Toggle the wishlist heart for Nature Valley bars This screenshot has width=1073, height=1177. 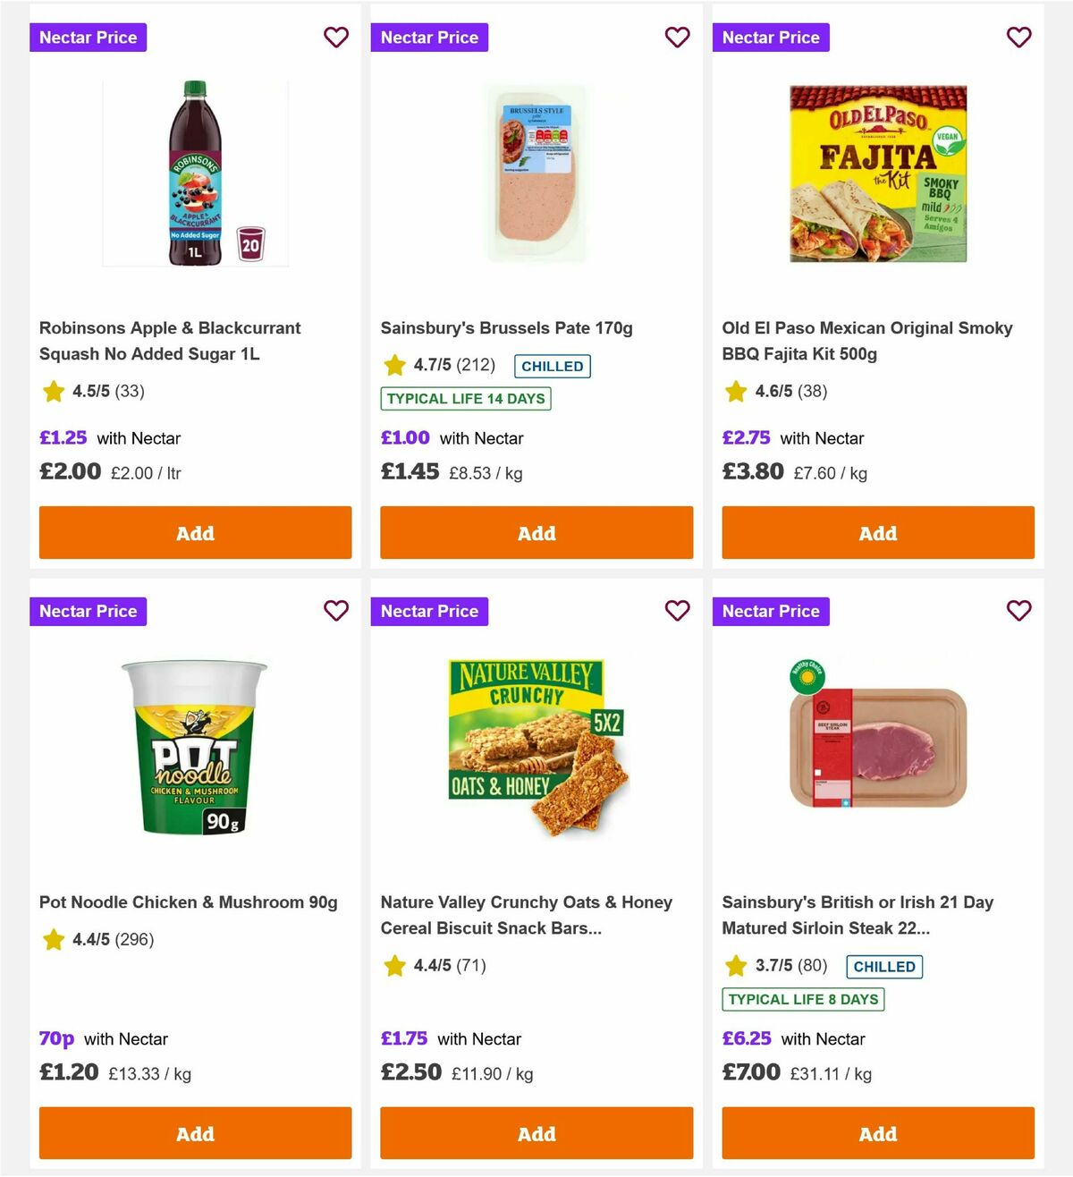[x=677, y=611]
